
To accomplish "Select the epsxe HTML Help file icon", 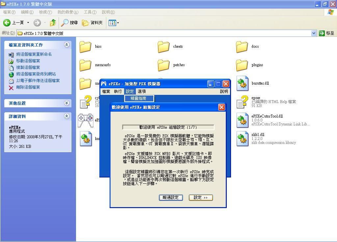I will pyautogui.click(x=242, y=102).
